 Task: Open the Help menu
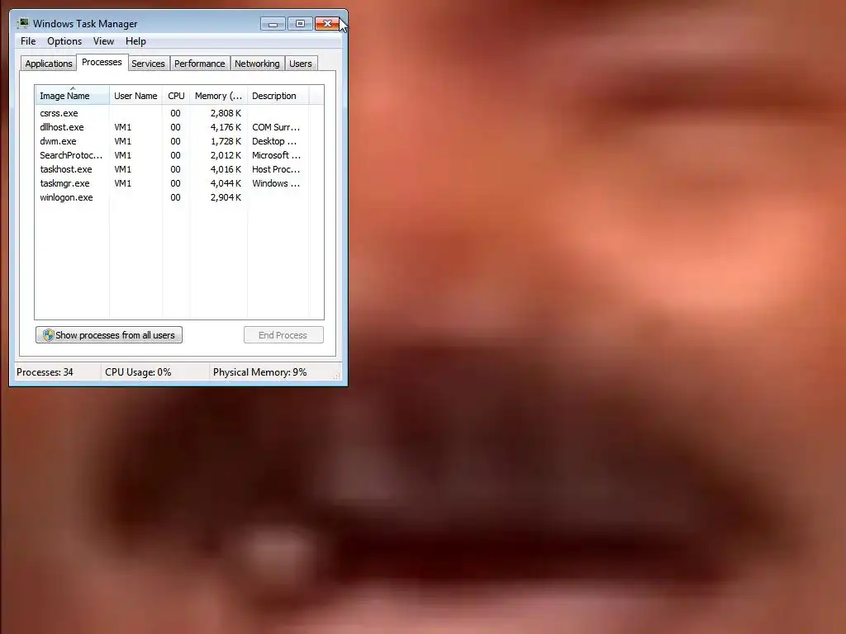click(x=135, y=41)
